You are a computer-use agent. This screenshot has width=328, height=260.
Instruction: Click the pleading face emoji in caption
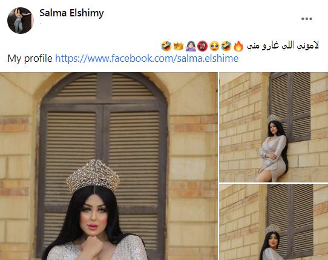[214, 46]
